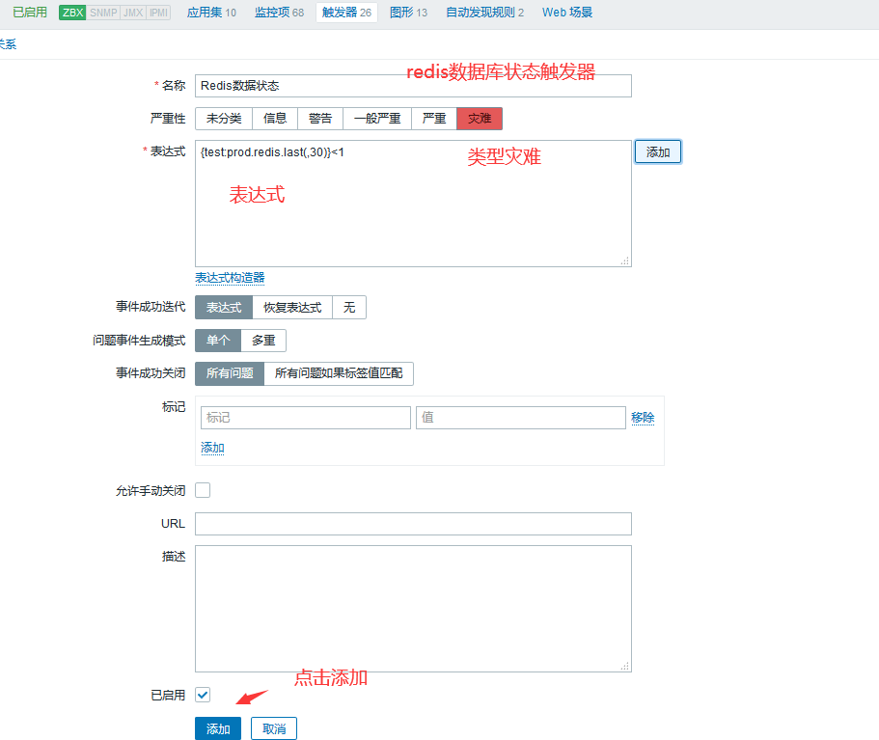The height and width of the screenshot is (740, 879).
Task: Click 添加 button beside the expression box
Action: point(657,152)
